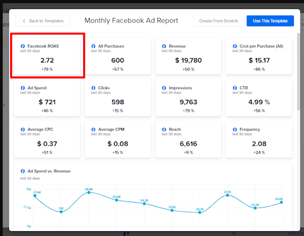
Task: Select the Ad Spend value $ 721
Action: pos(47,102)
